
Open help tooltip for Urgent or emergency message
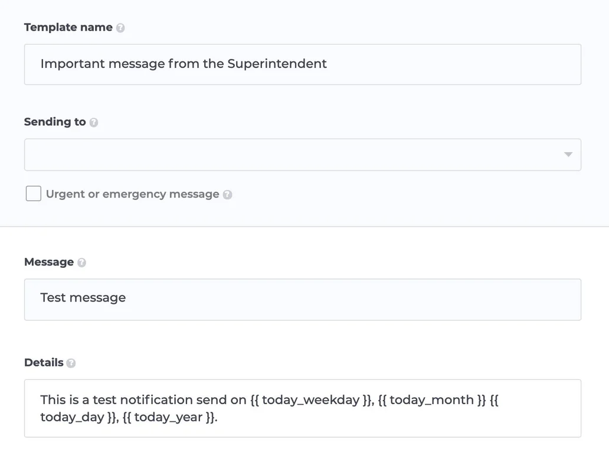[228, 195]
